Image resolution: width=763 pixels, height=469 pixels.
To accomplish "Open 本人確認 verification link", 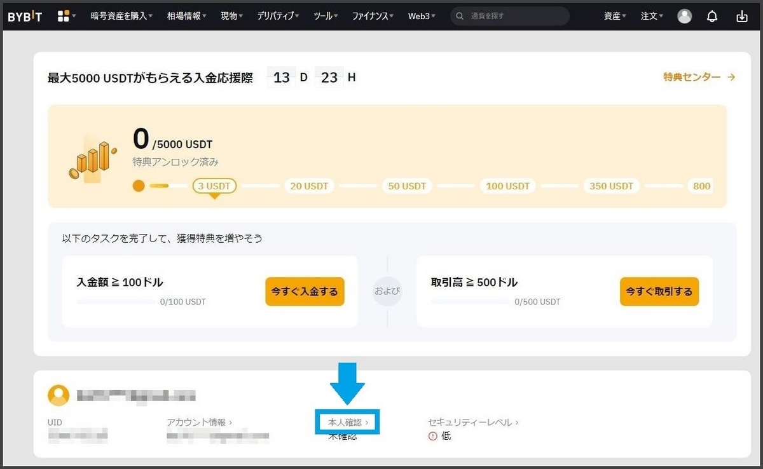I will point(348,422).
